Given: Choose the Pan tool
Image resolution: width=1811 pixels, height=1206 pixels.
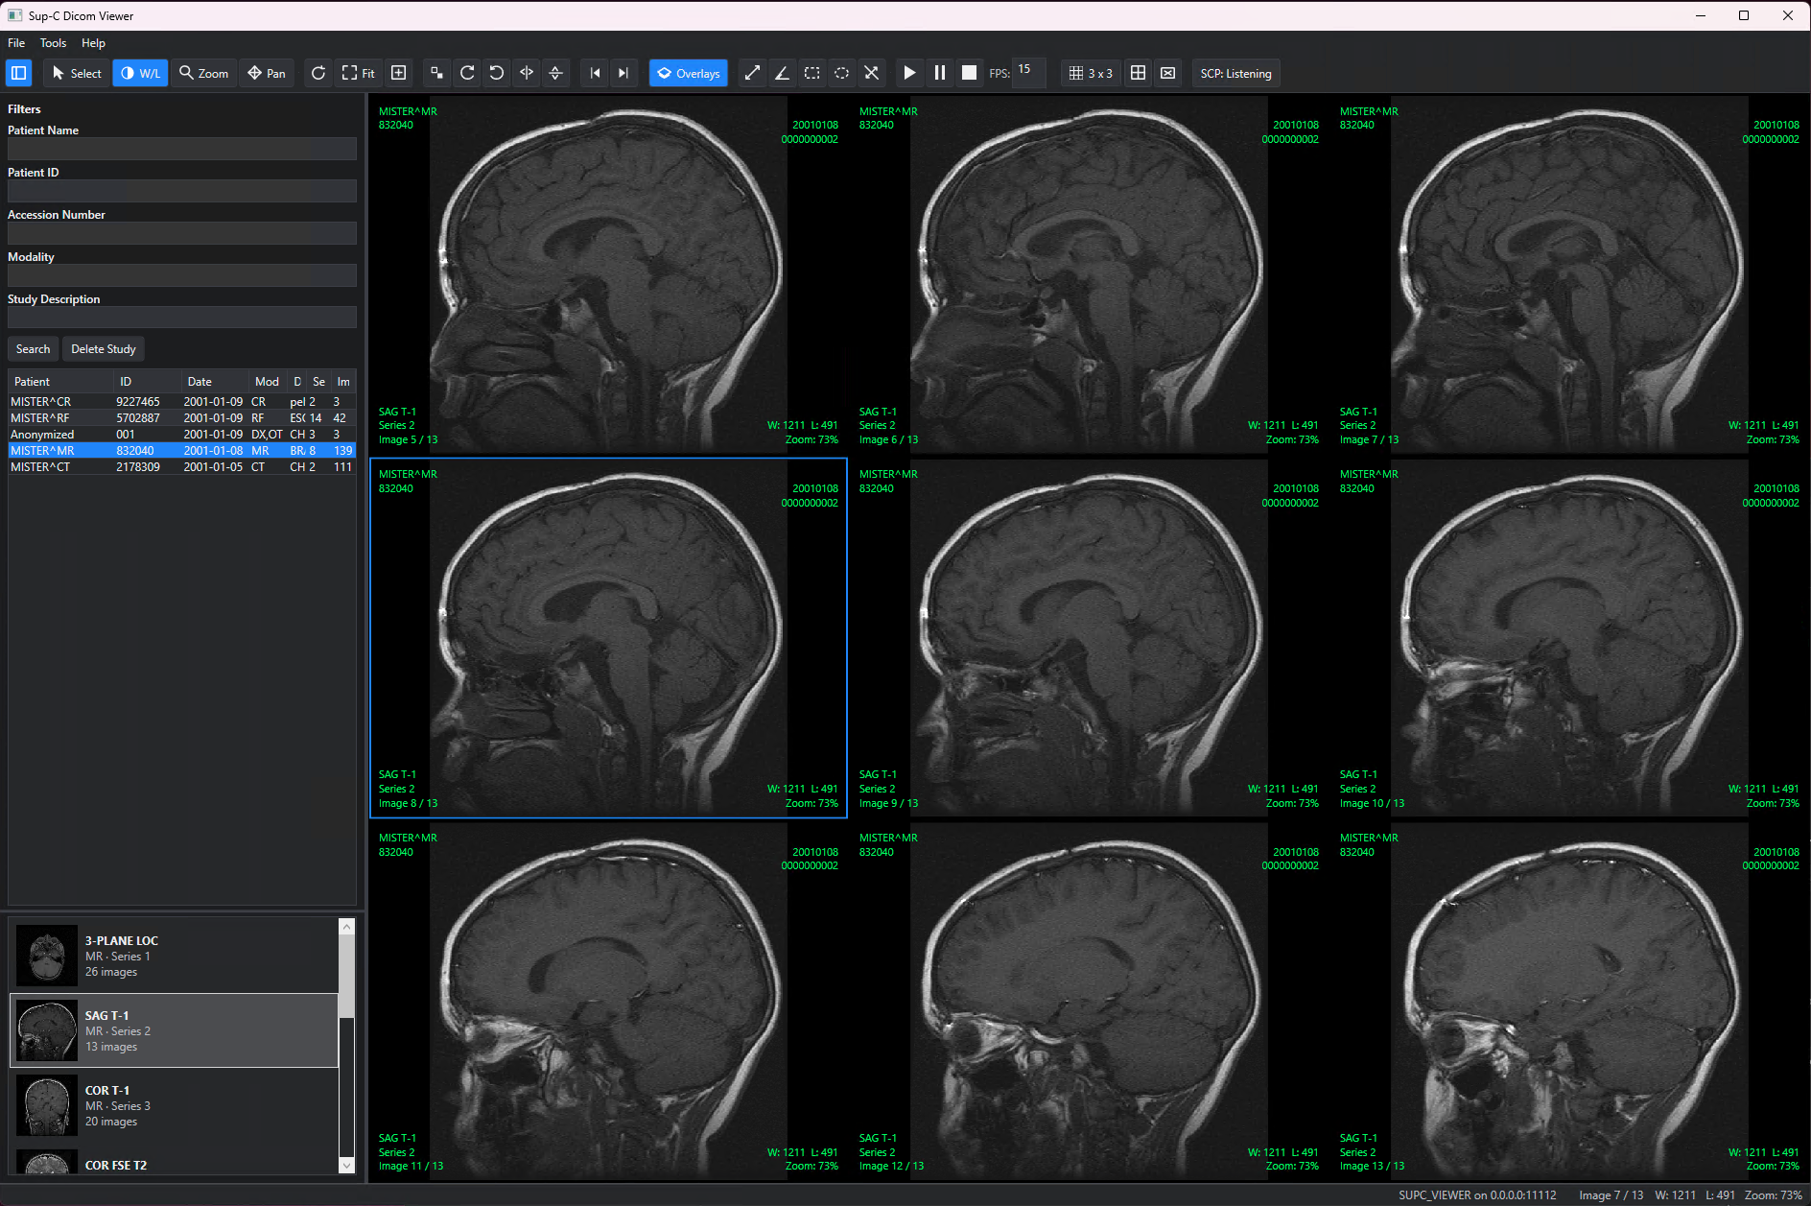Looking at the screenshot, I should (267, 73).
